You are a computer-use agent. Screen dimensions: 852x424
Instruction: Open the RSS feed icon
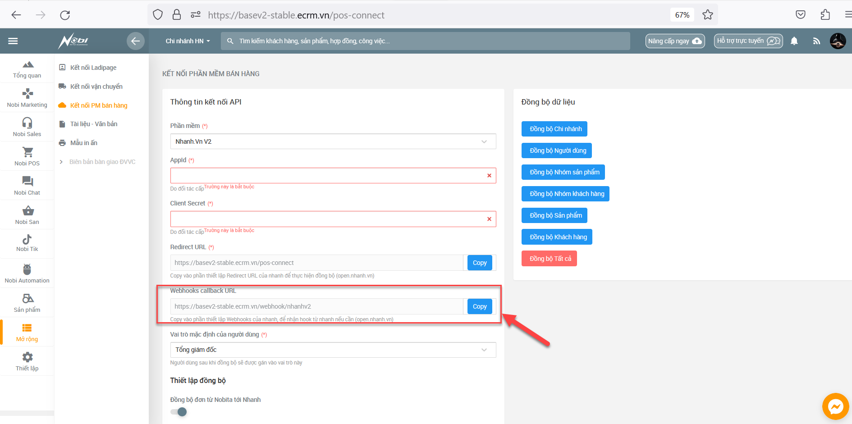coord(816,41)
